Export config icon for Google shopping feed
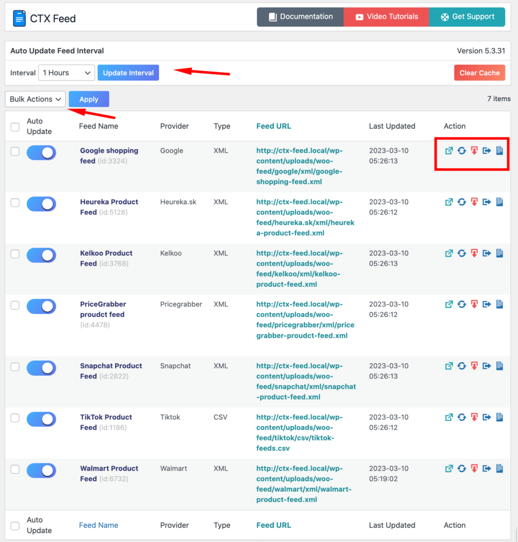518x542 pixels. (x=487, y=151)
